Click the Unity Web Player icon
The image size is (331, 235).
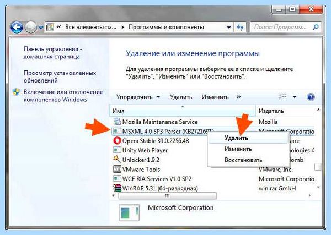(x=117, y=150)
